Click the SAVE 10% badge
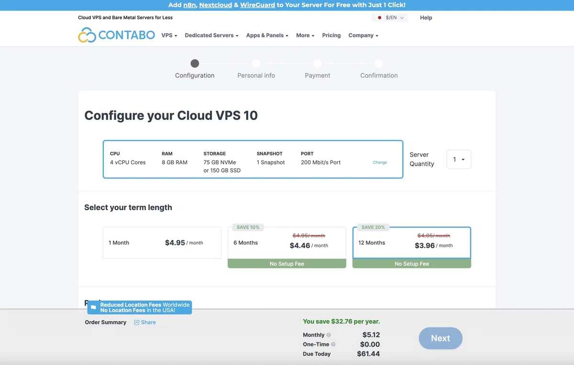This screenshot has width=574, height=365. 248,227
